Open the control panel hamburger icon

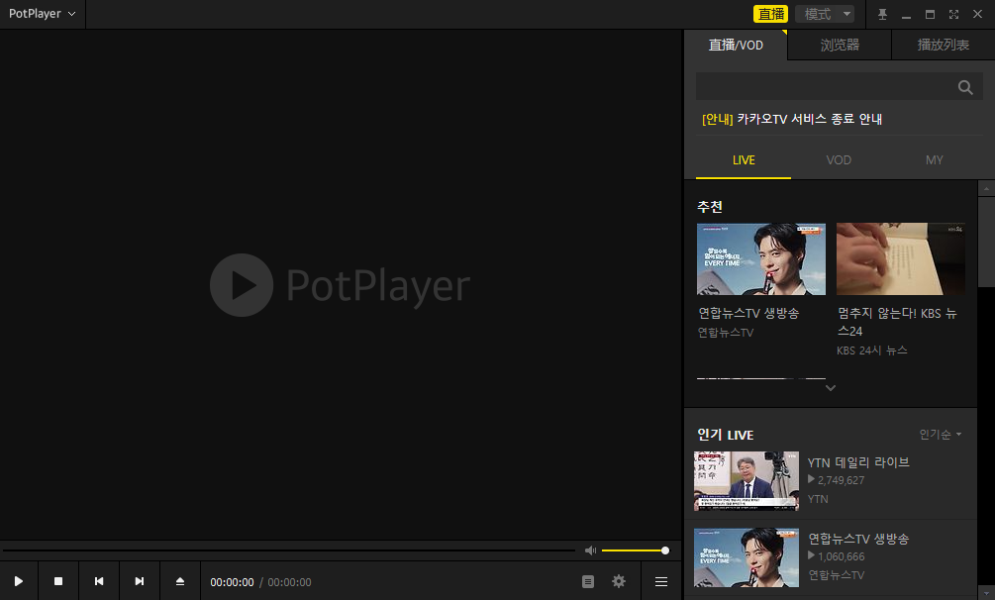[x=659, y=581]
